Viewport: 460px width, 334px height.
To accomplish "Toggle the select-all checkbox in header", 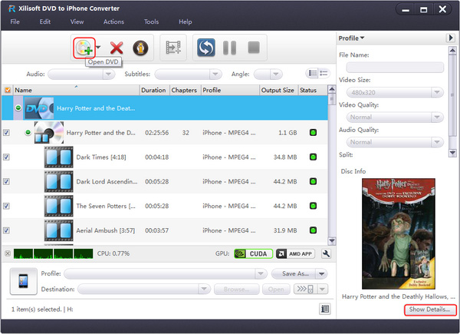I will click(x=8, y=90).
